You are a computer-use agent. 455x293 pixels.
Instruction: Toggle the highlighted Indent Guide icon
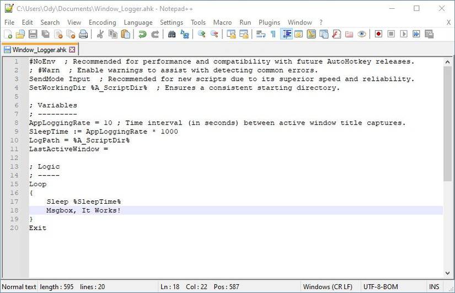(286, 34)
